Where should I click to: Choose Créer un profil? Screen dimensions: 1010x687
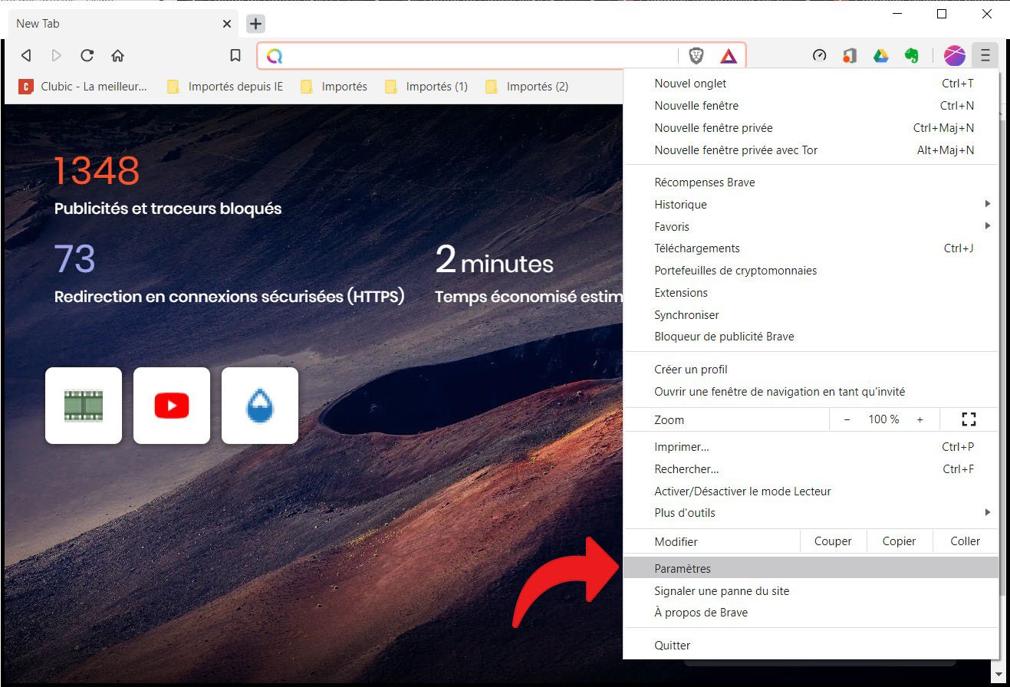(x=811, y=370)
